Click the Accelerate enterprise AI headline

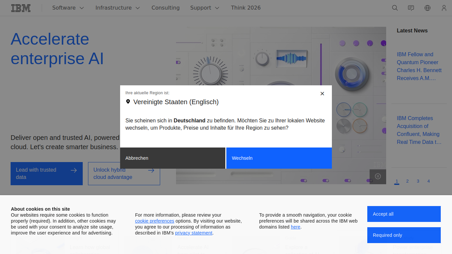click(x=57, y=49)
